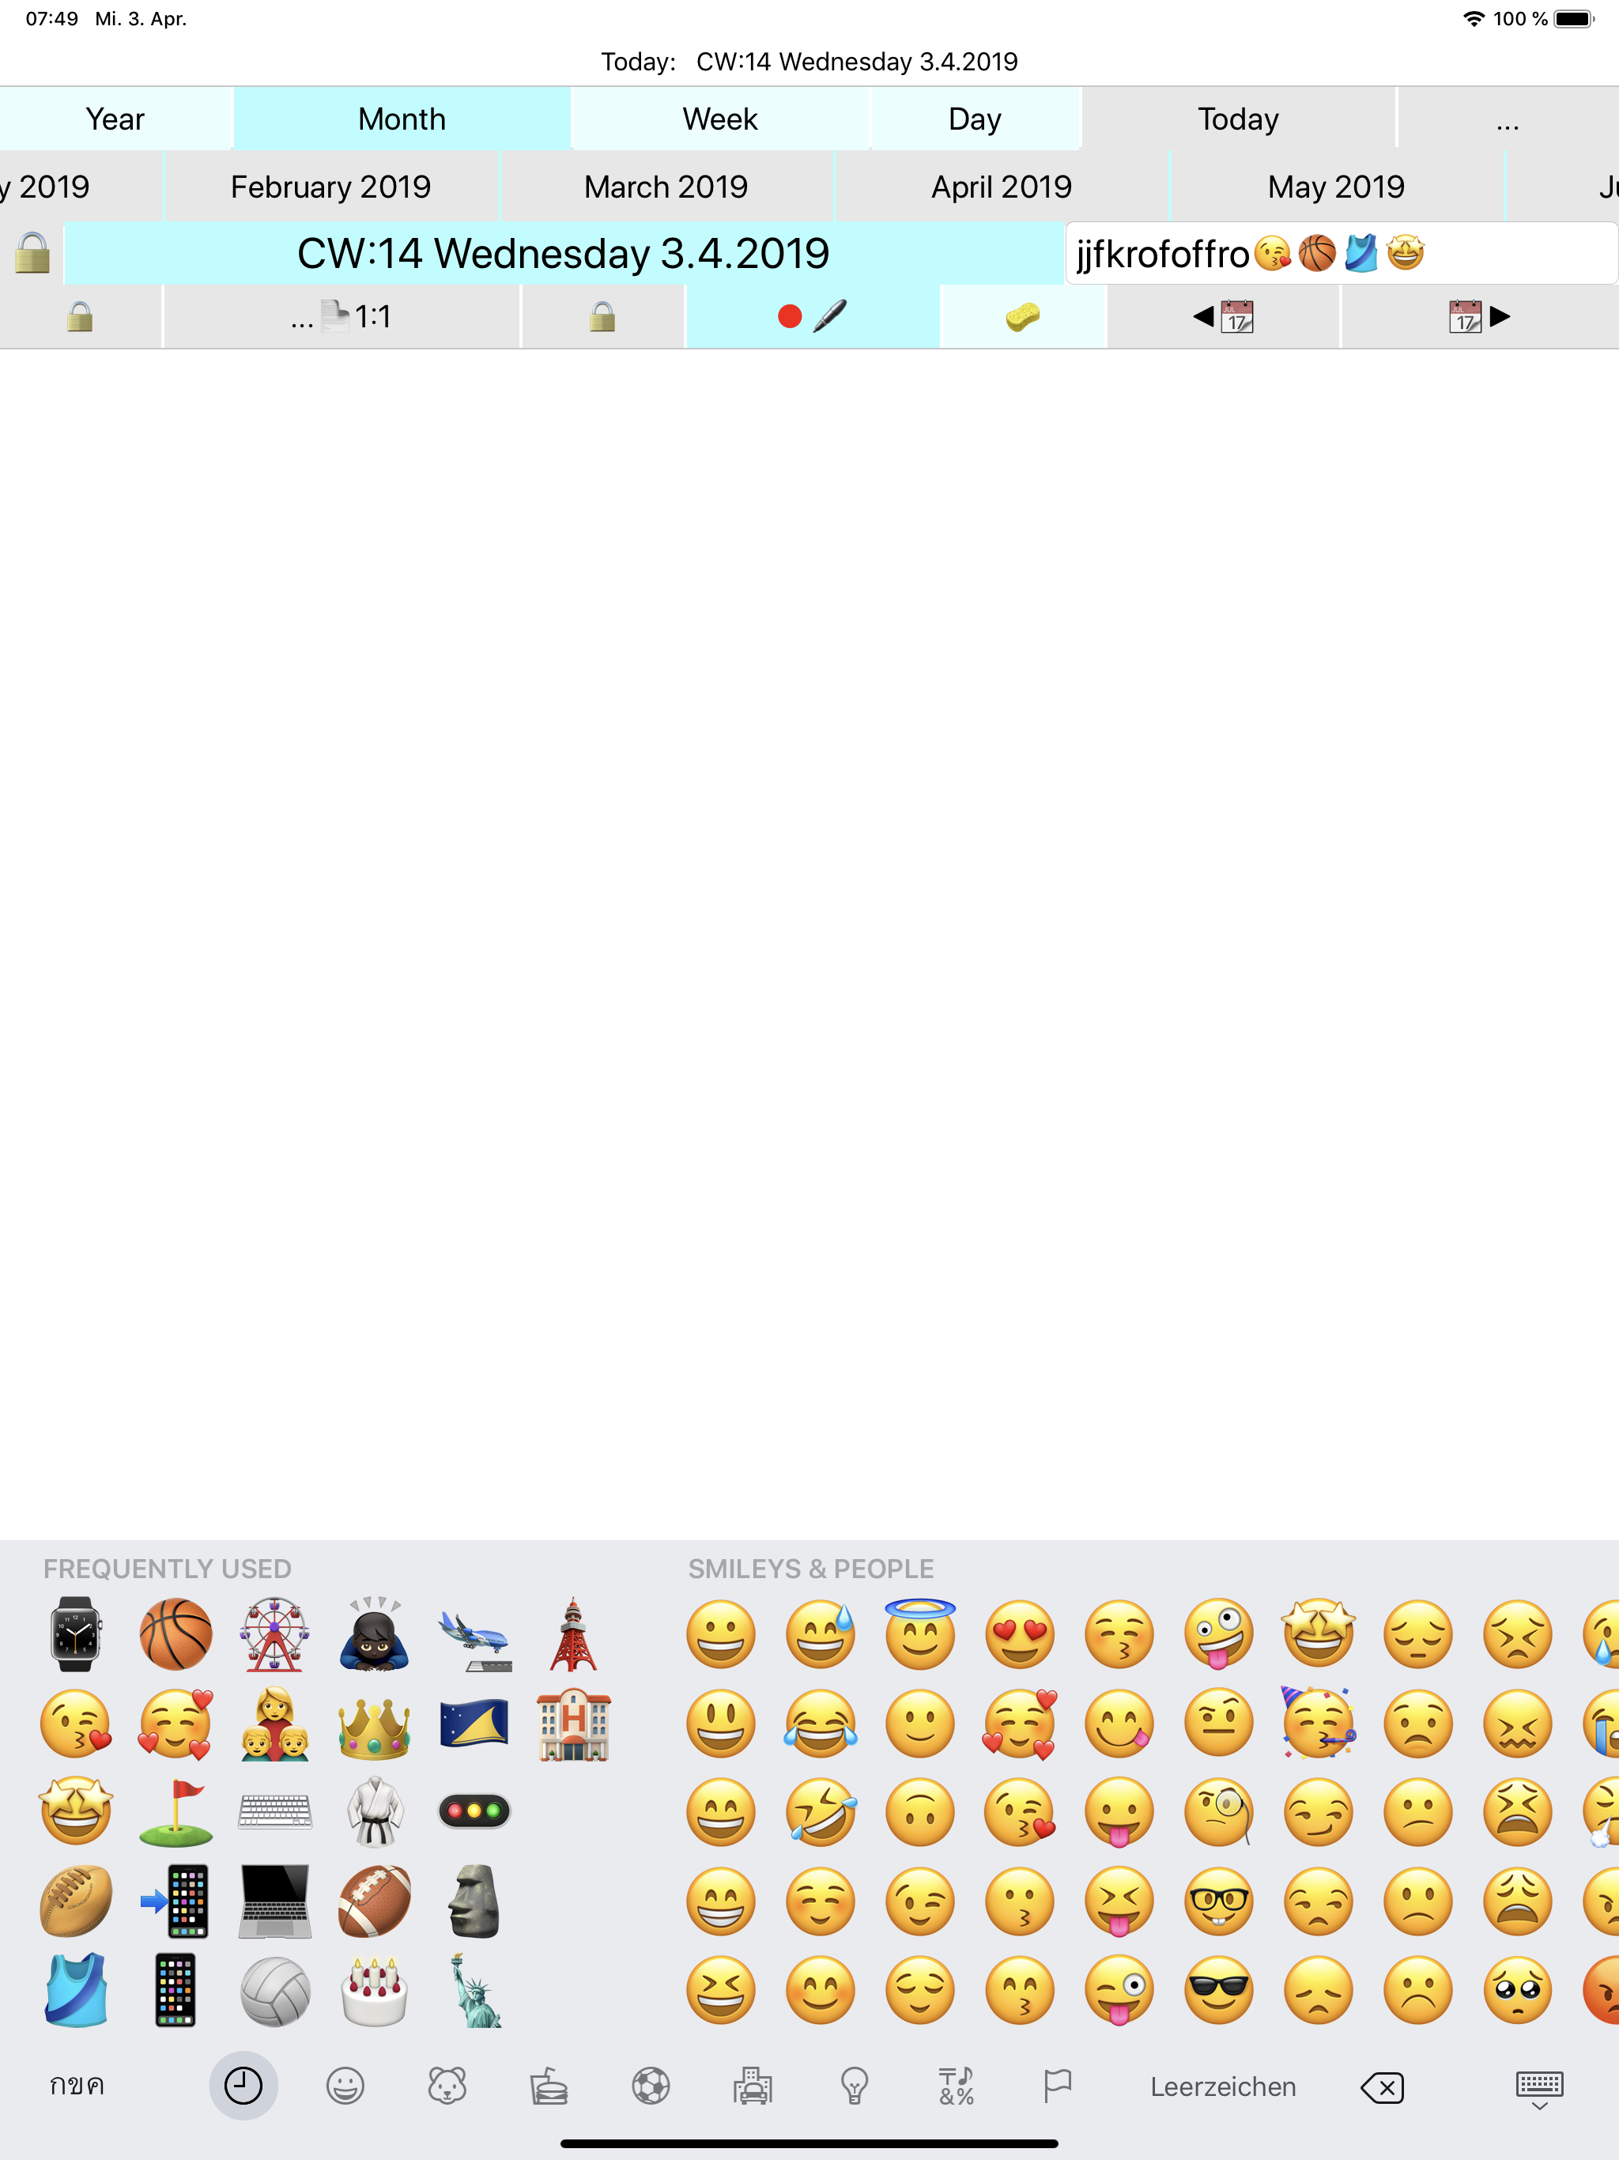Image resolution: width=1619 pixels, height=2160 pixels.
Task: Show frequently used emoji clock category
Action: click(x=243, y=2086)
